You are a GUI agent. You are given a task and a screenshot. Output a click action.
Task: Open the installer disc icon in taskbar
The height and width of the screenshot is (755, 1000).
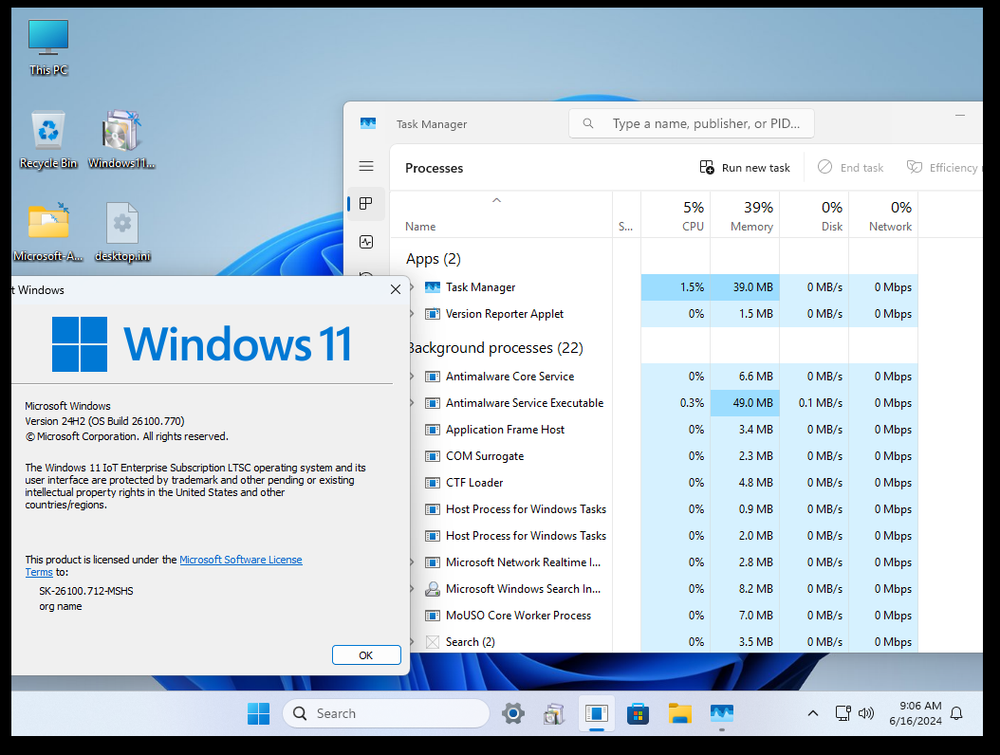tap(554, 713)
